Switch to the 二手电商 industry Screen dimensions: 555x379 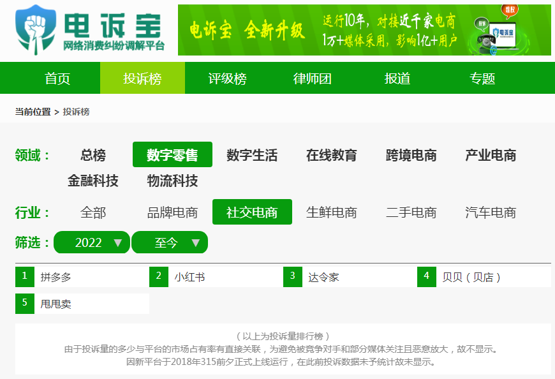point(411,212)
